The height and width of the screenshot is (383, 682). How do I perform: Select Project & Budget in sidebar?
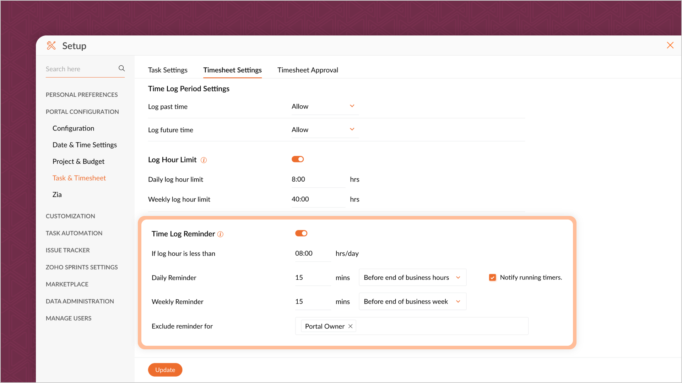[x=79, y=161]
